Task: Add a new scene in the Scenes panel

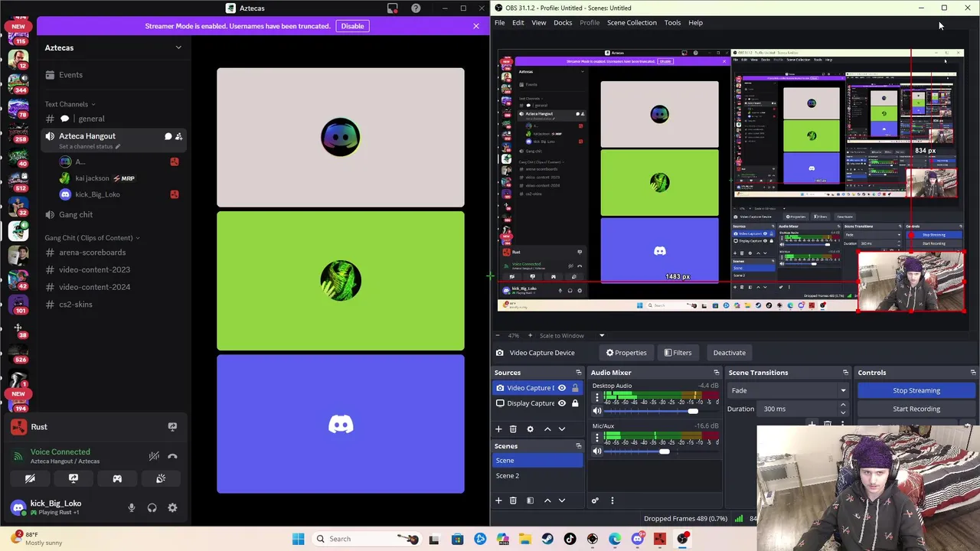Action: [x=498, y=500]
